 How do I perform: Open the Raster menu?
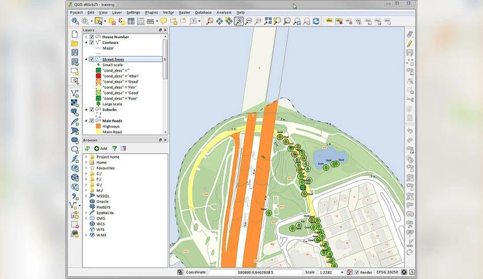coord(184,12)
